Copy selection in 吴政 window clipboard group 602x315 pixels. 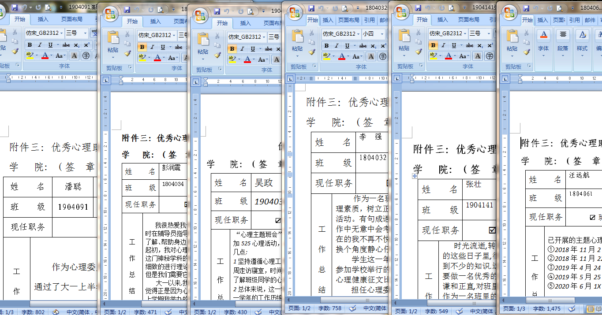coord(217,46)
